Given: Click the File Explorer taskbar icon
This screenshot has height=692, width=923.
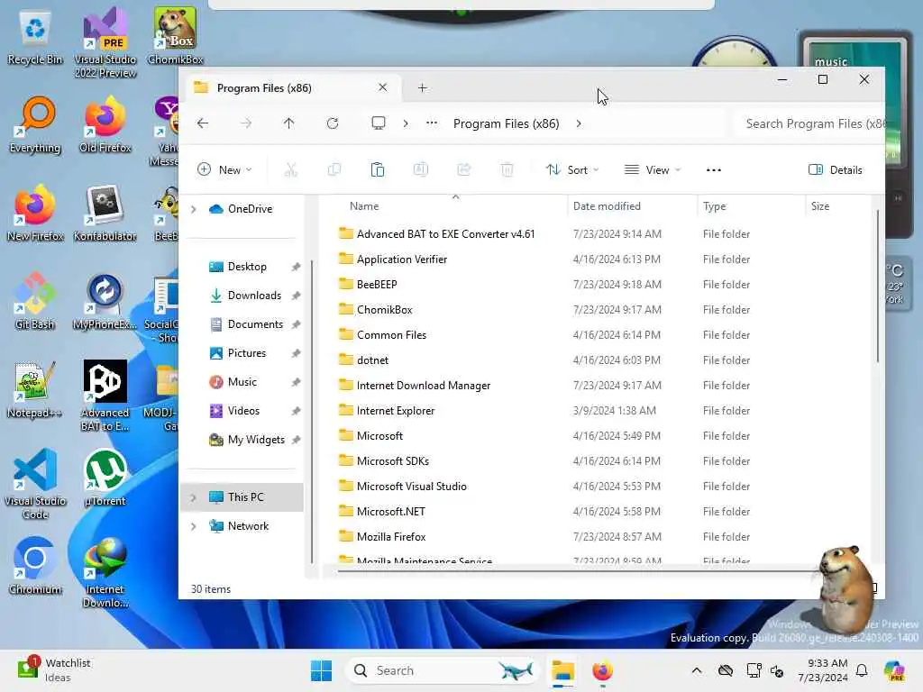Looking at the screenshot, I should click(562, 670).
